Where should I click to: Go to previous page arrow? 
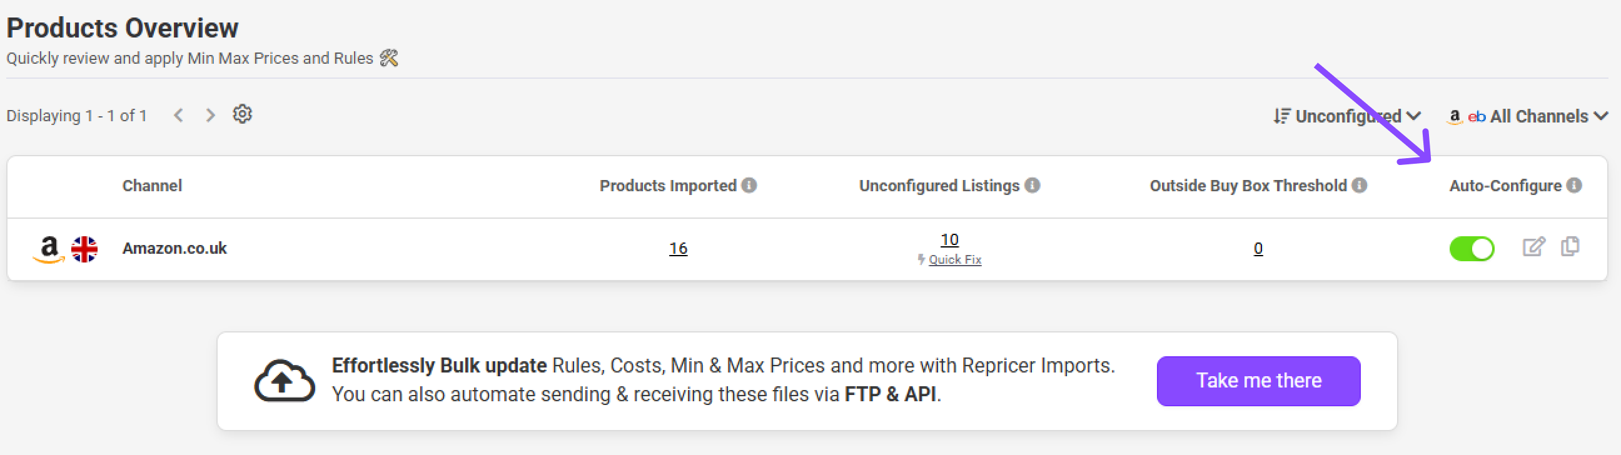tap(179, 116)
